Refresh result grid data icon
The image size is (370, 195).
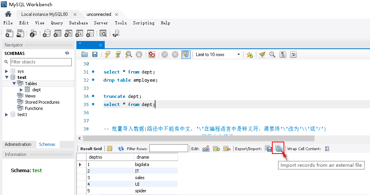121,149
